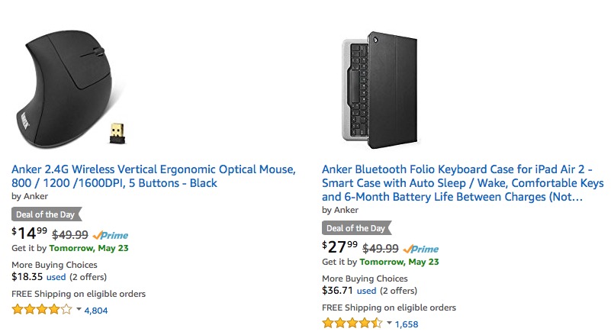Click the star rating icons for the mouse
The width and height of the screenshot is (611, 335).
click(x=42, y=310)
